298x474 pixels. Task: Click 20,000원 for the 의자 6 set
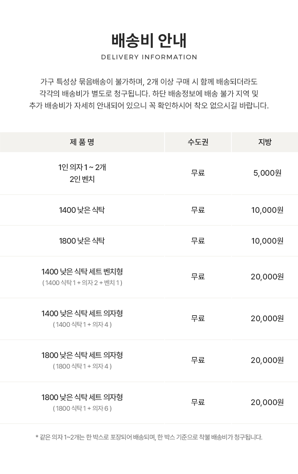(267, 402)
